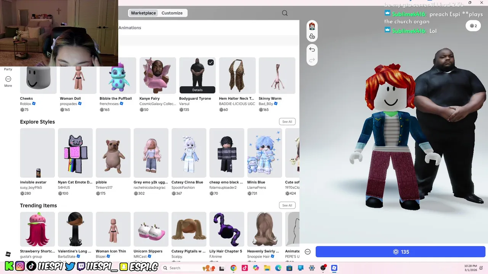Open the body/pose icon below avatar portrait

(312, 37)
